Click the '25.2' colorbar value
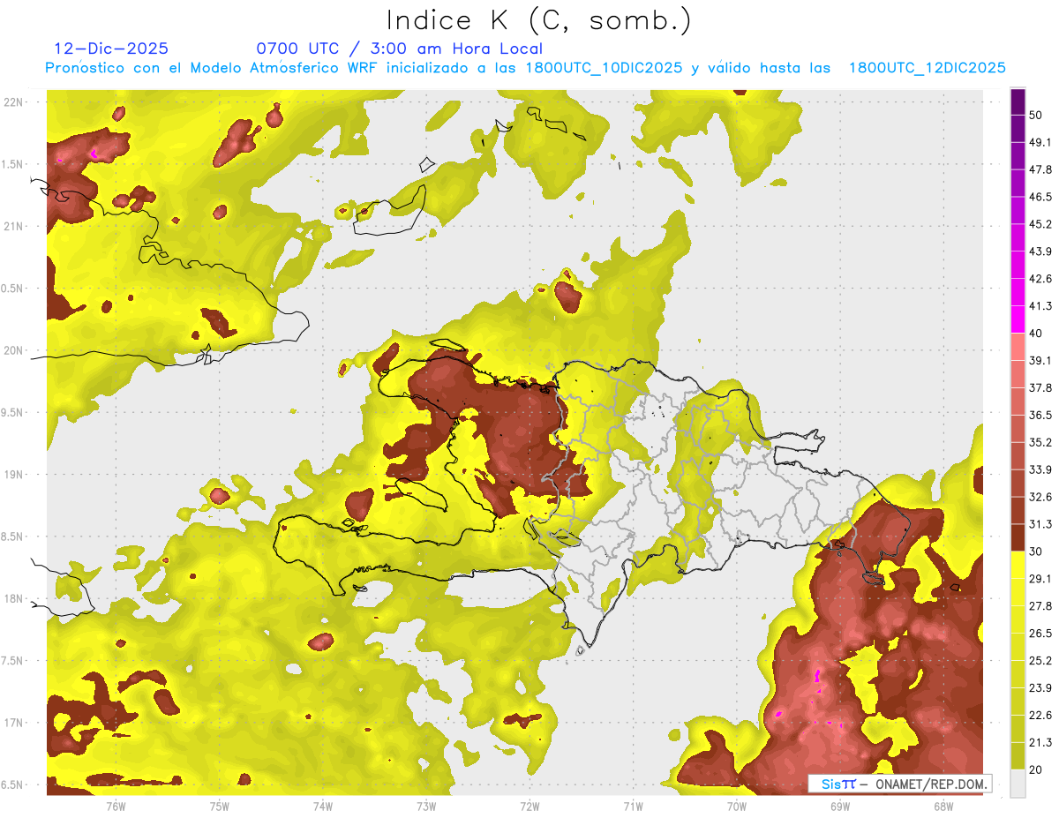Screen dimensions: 1059x818 point(1040,661)
